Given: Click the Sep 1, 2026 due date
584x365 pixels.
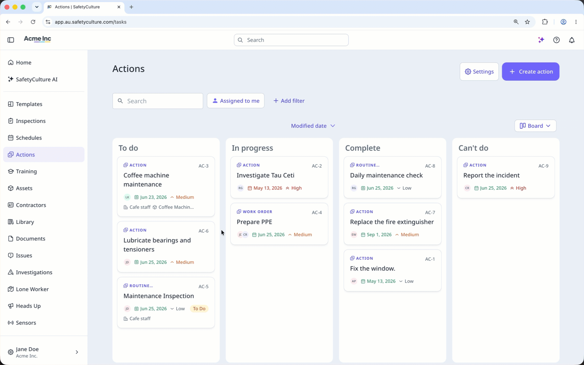Looking at the screenshot, I should 376,235.
